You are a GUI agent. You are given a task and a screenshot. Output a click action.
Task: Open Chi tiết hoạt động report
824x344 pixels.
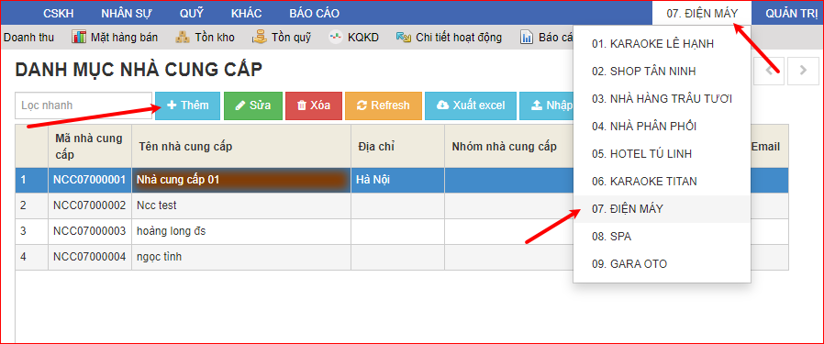tap(459, 38)
